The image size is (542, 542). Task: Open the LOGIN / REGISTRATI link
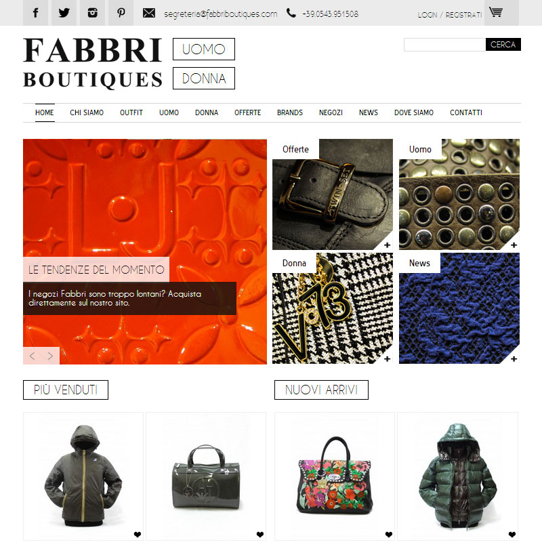click(x=449, y=15)
